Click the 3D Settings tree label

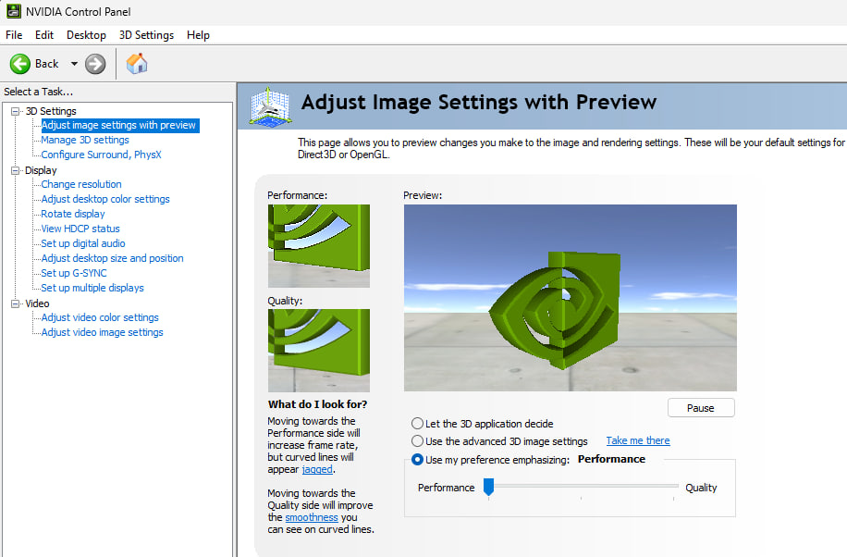click(x=51, y=111)
